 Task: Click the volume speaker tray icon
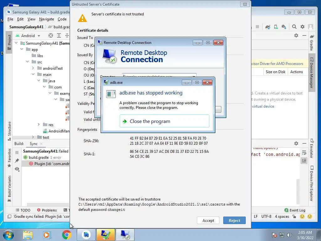click(289, 235)
